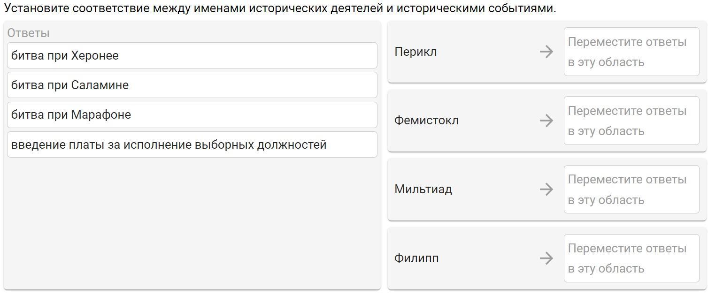
Task: Click the arrow beside Фемистокл
Action: click(x=546, y=121)
